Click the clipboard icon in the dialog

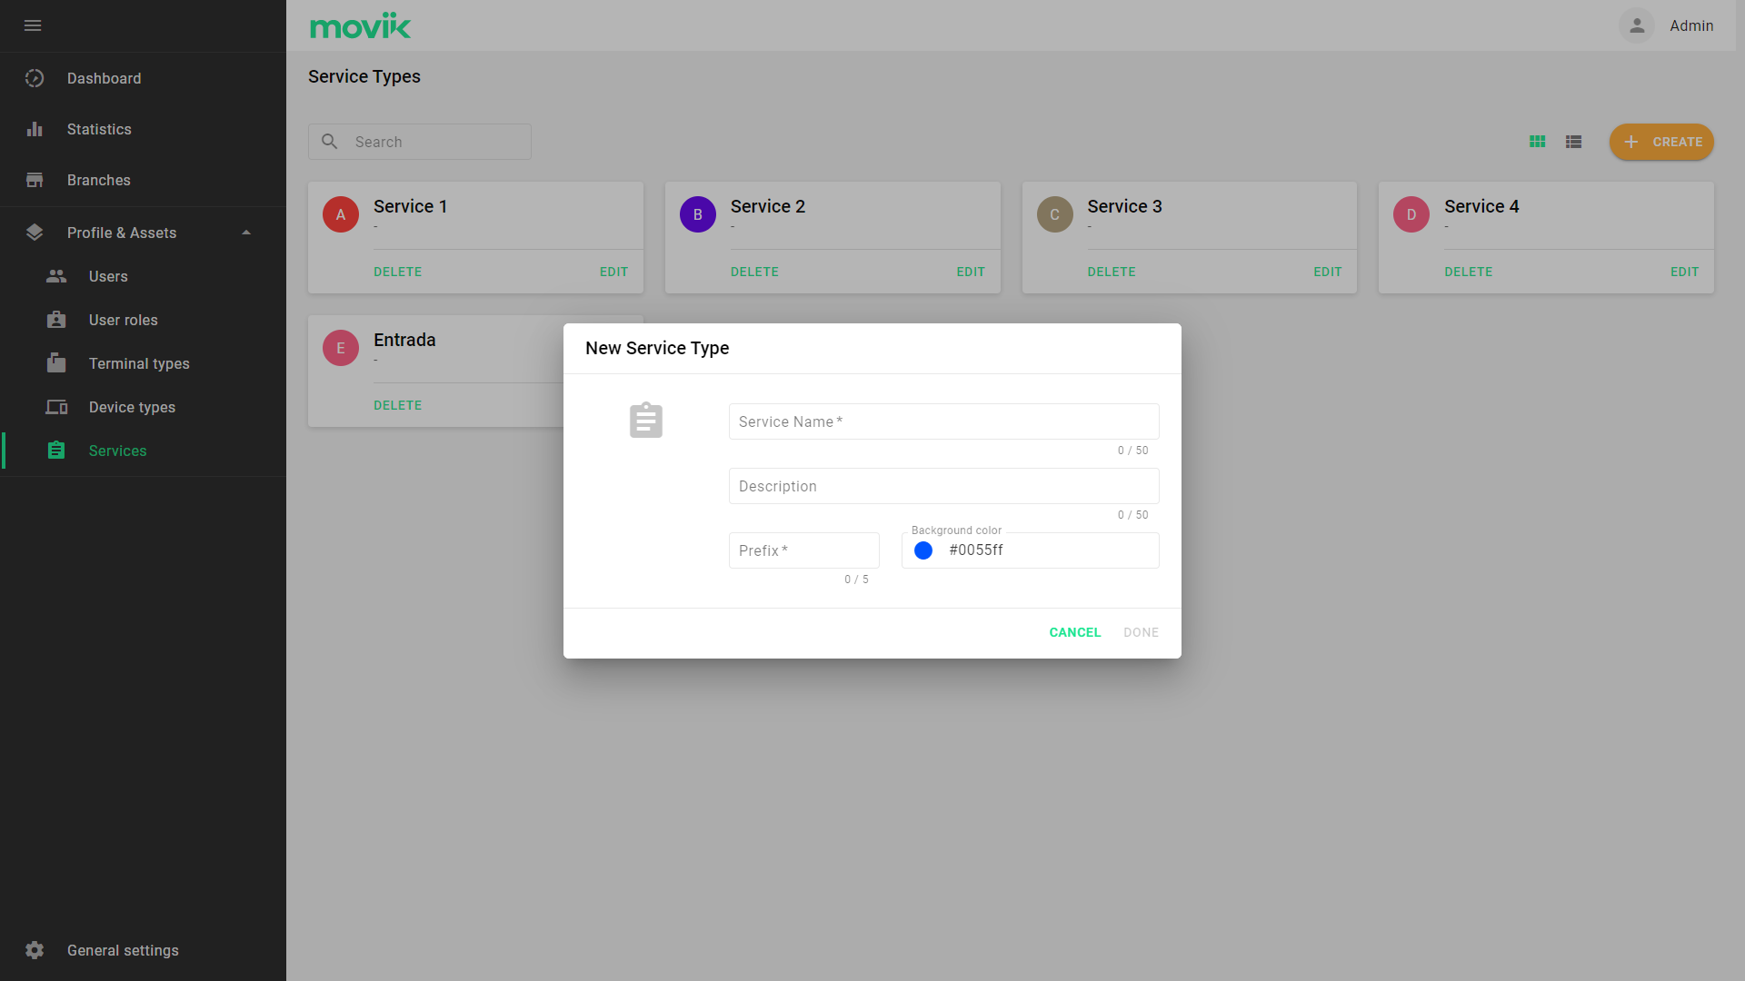[x=646, y=421]
